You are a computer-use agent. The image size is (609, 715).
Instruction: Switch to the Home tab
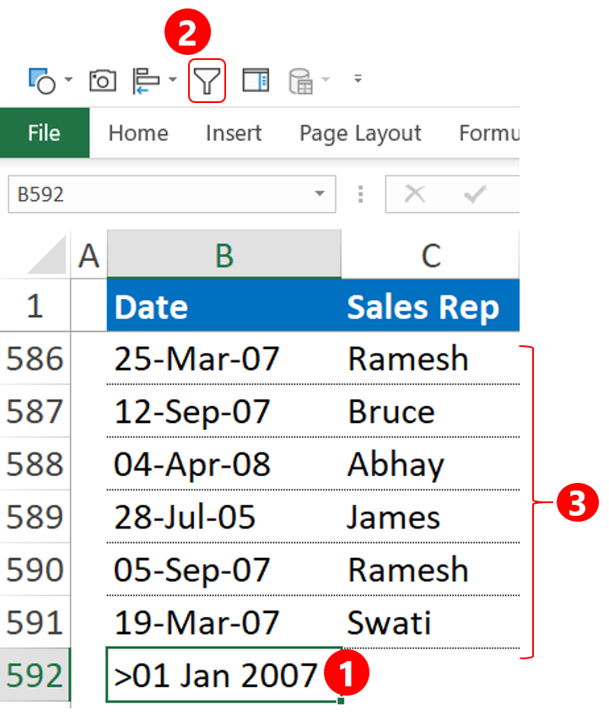pos(138,133)
